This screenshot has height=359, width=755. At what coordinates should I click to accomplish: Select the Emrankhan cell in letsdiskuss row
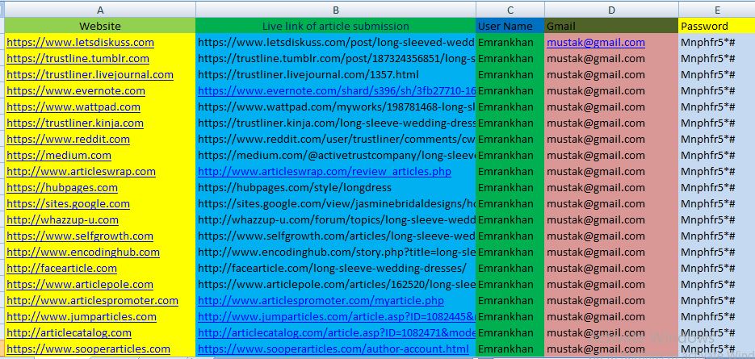click(x=510, y=42)
